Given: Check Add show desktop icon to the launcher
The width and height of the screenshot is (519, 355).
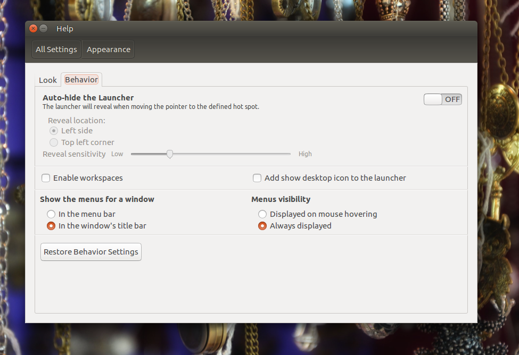Looking at the screenshot, I should [257, 178].
